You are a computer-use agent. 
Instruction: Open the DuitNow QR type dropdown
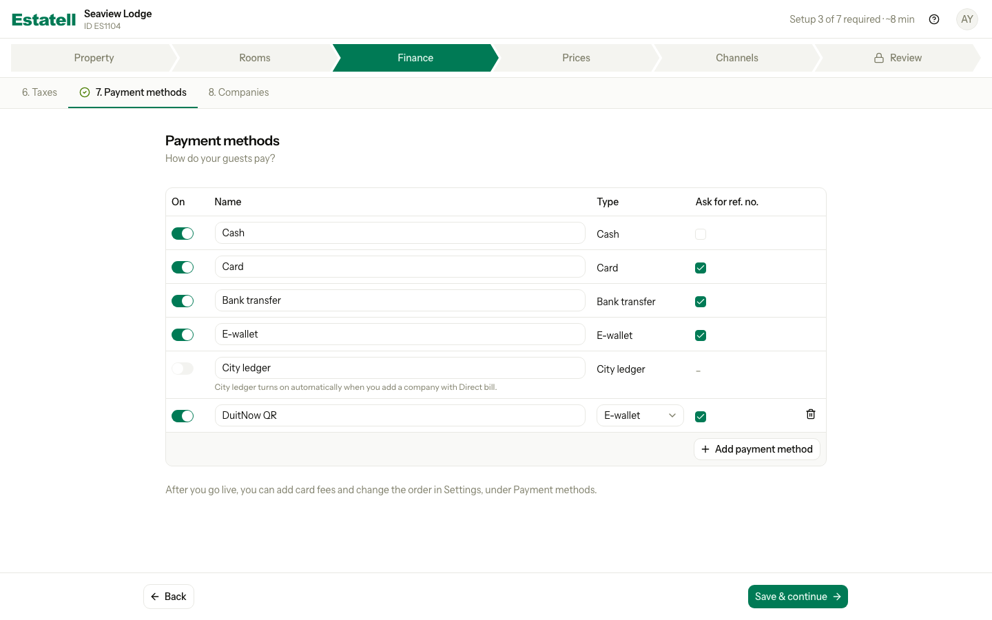coord(640,415)
